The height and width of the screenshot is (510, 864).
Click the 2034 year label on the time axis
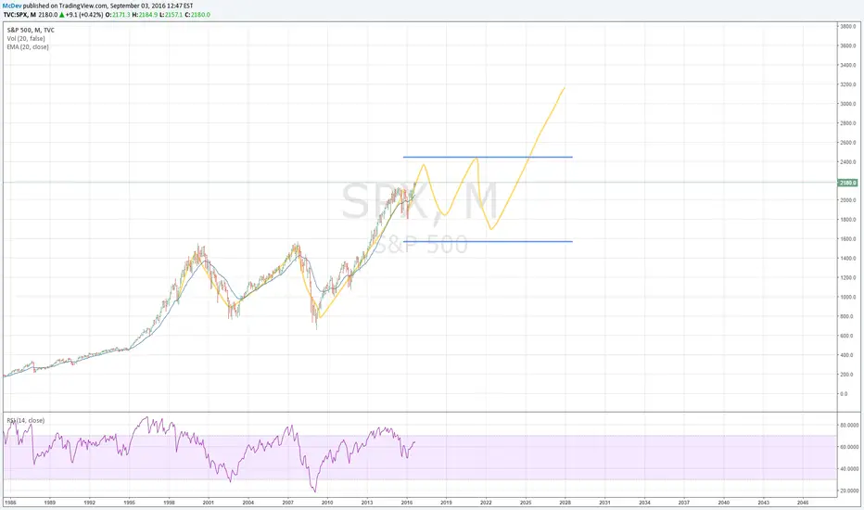644,503
